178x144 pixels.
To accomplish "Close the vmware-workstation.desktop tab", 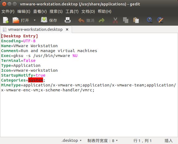I will (x=67, y=29).
